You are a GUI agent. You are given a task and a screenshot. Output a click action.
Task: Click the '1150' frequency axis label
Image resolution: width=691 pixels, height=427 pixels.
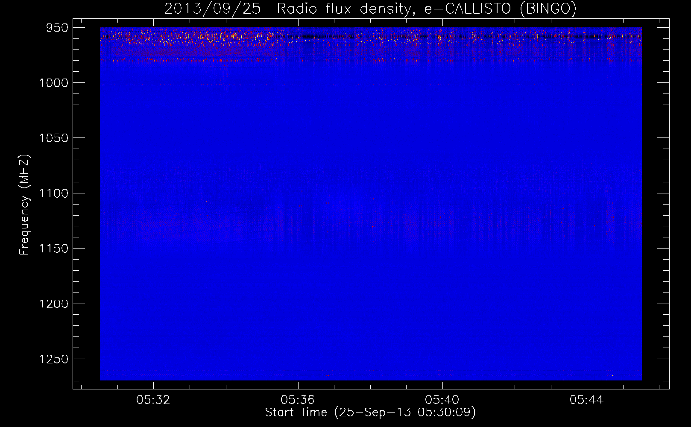54,249
